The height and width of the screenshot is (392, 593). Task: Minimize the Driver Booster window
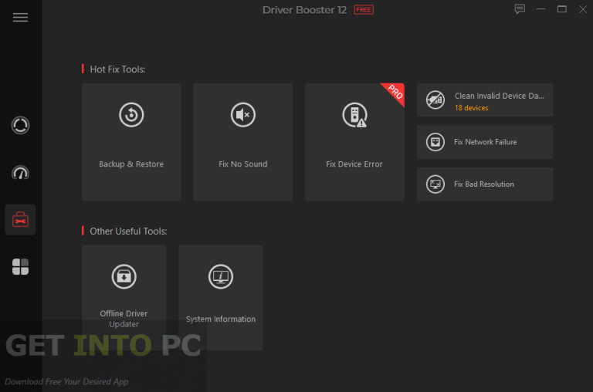coord(541,9)
